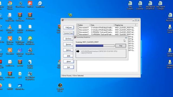This screenshot has width=173, height=97.
Task: Tick checkbox for C:\PROGRA~2\eScan\EVault.e... row
Action: pyautogui.click(x=78, y=32)
